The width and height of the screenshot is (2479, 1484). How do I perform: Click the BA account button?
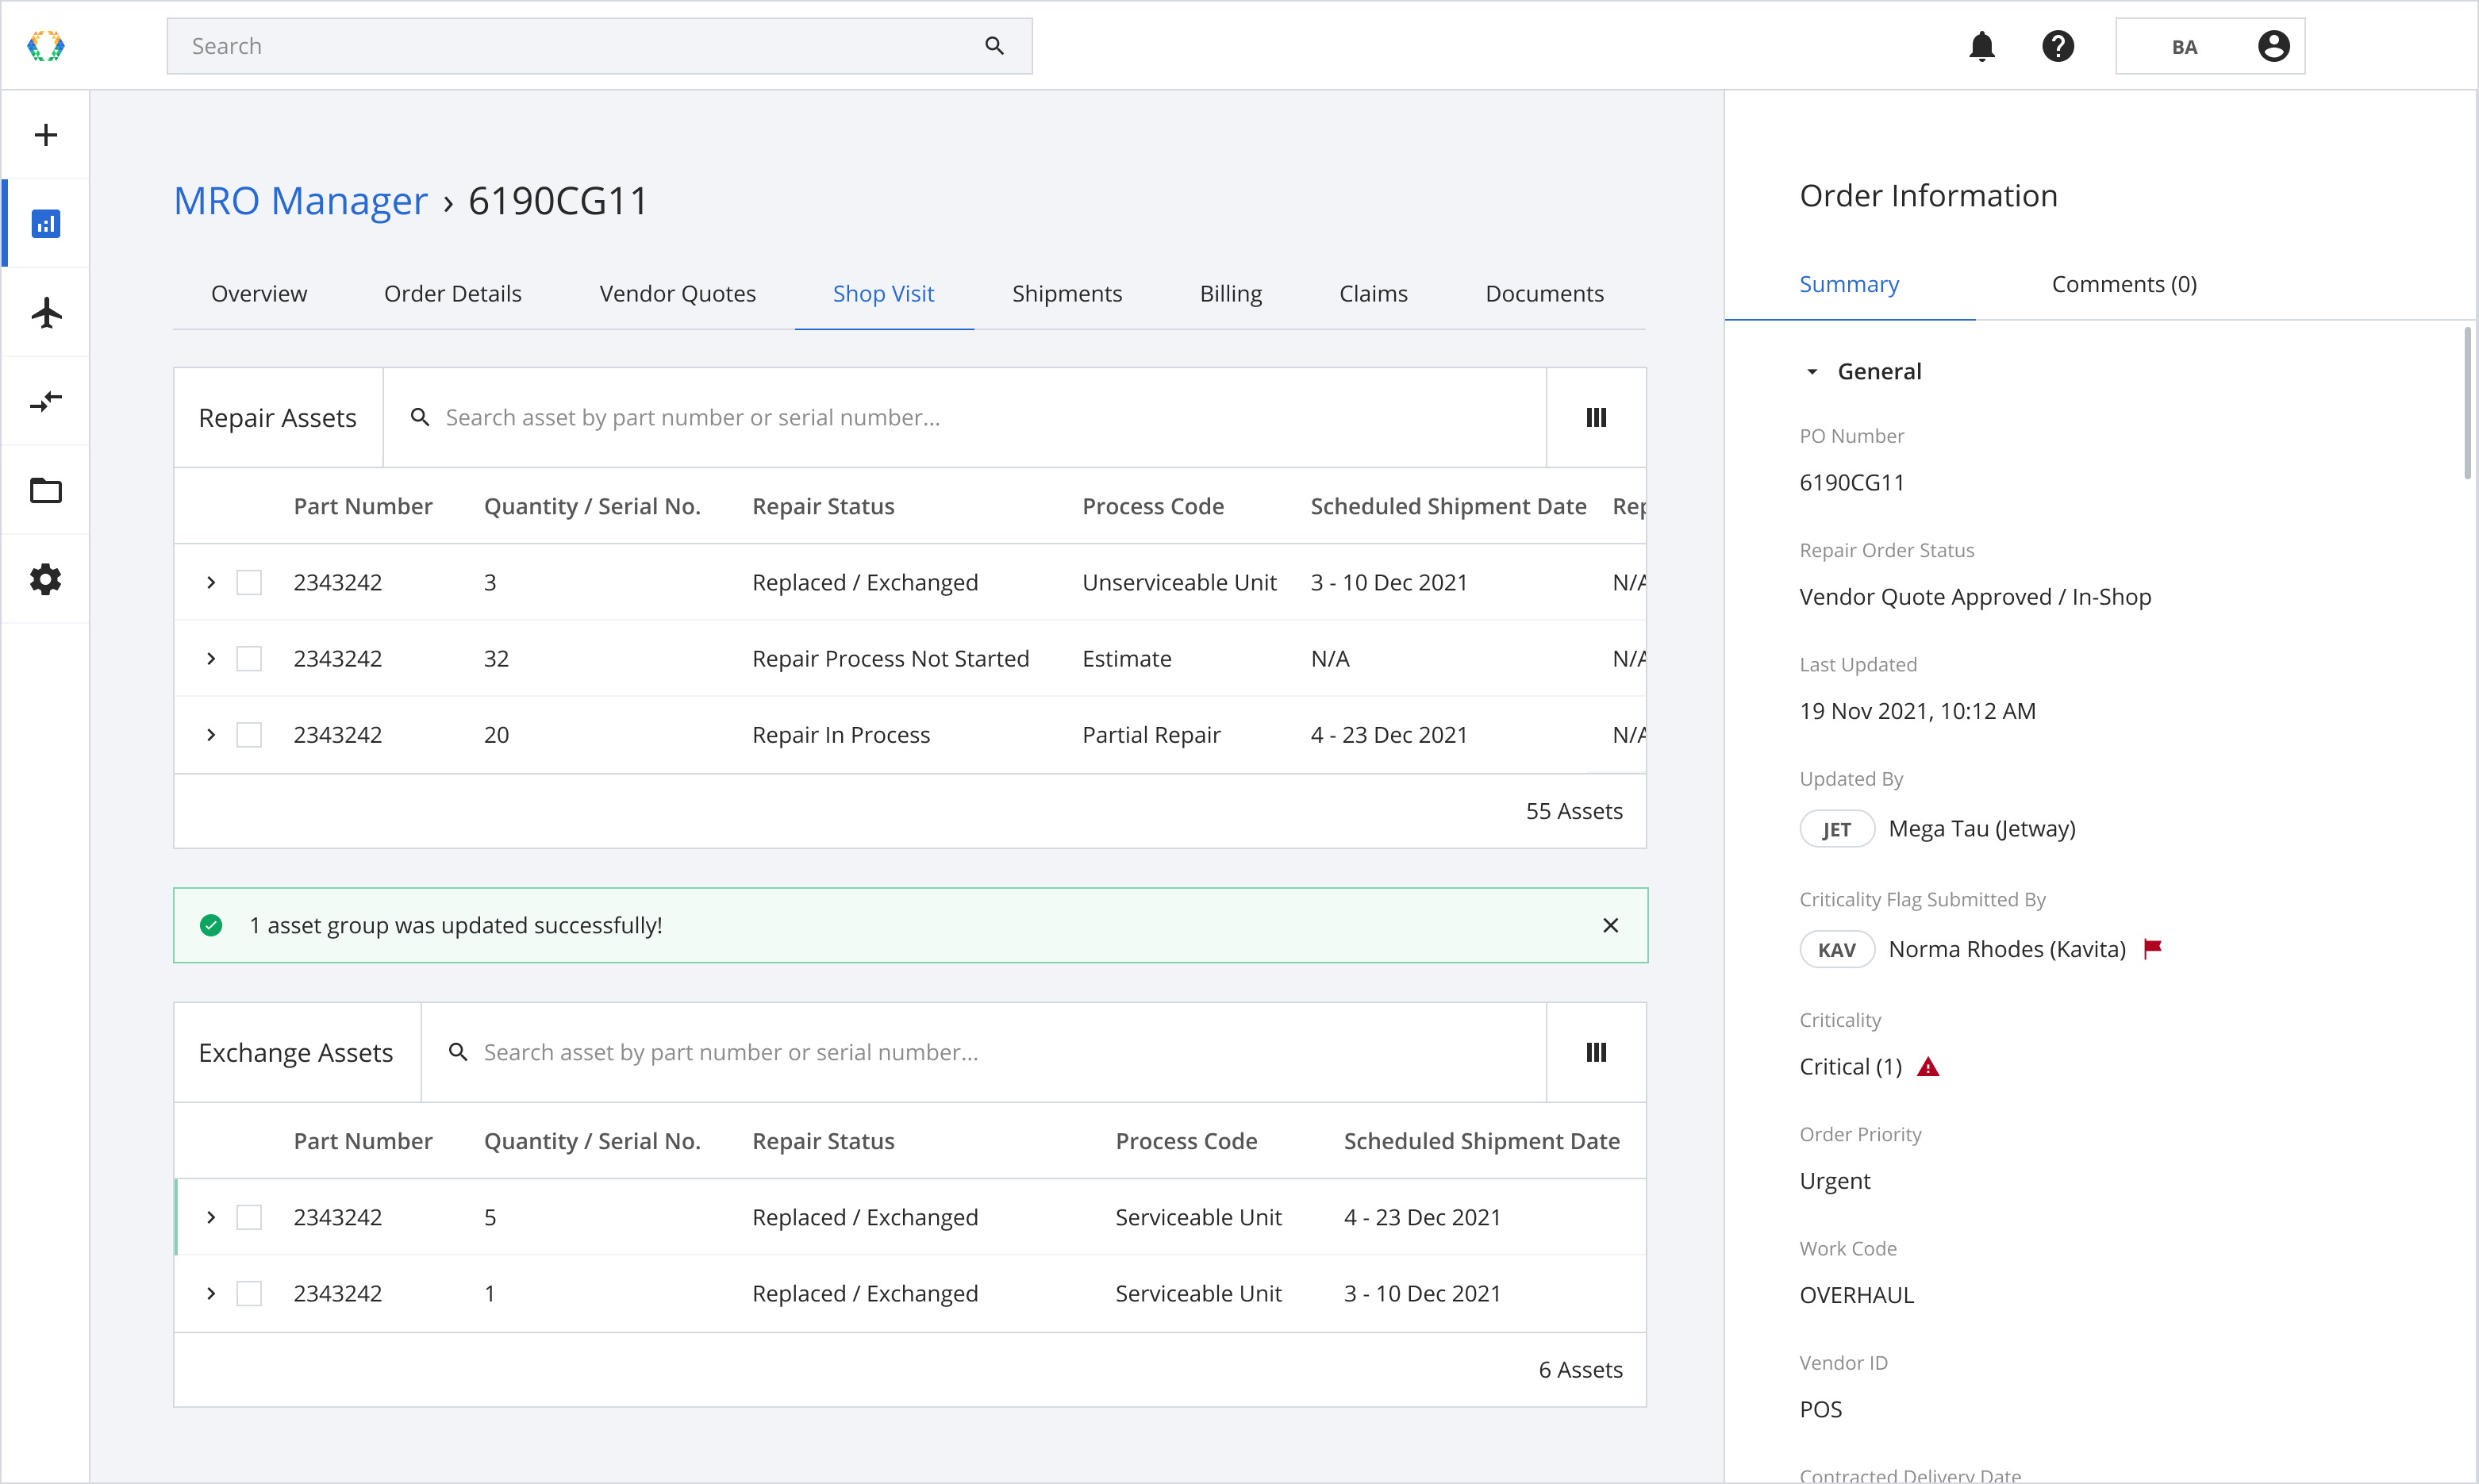coord(2210,46)
